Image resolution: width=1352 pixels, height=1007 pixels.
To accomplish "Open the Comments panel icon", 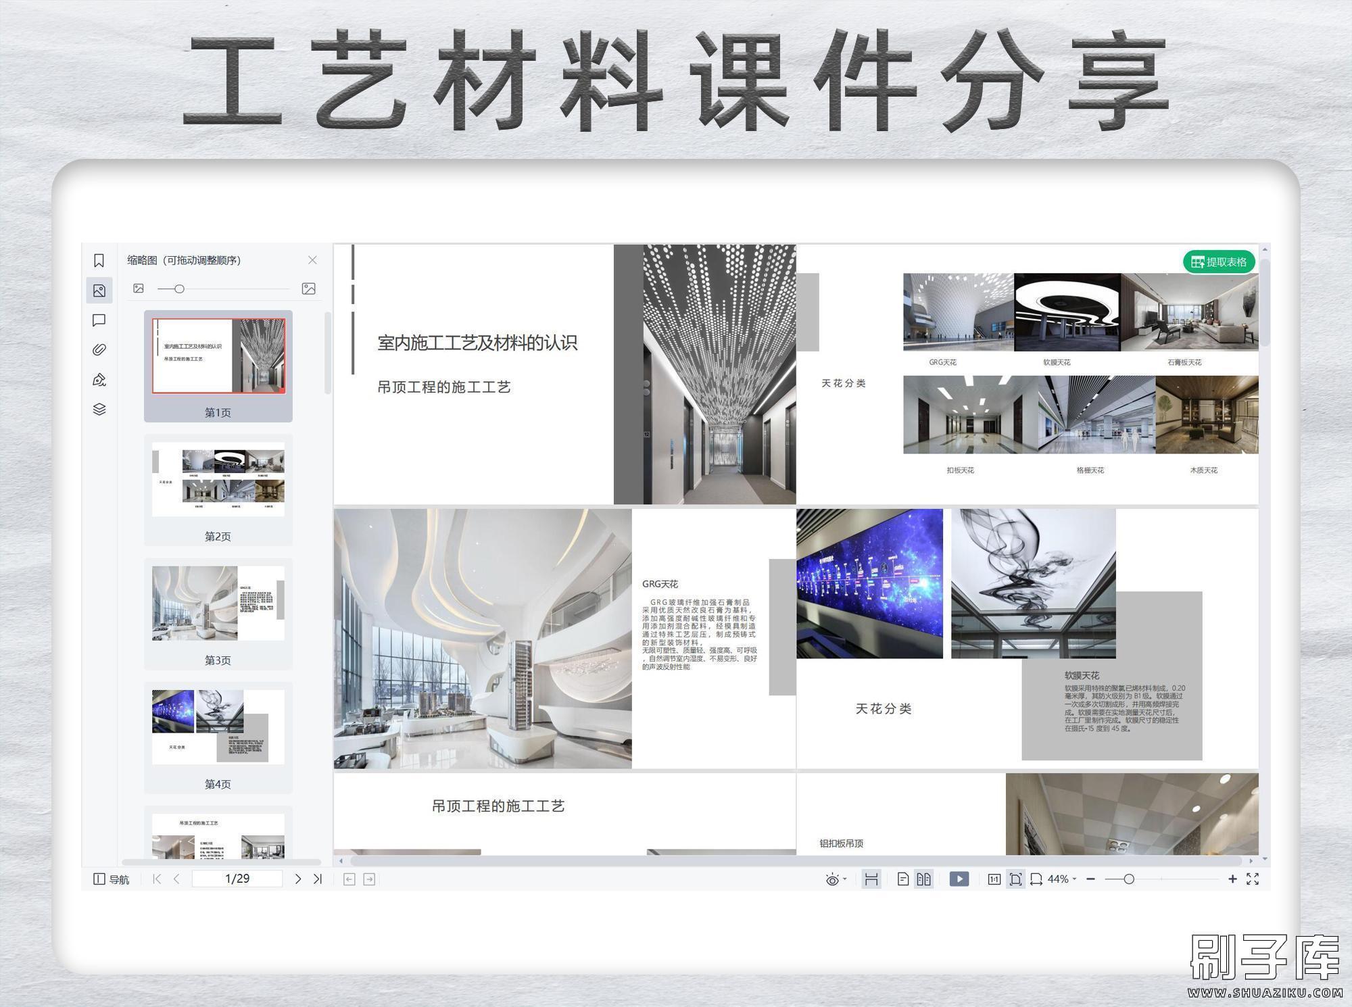I will (99, 320).
